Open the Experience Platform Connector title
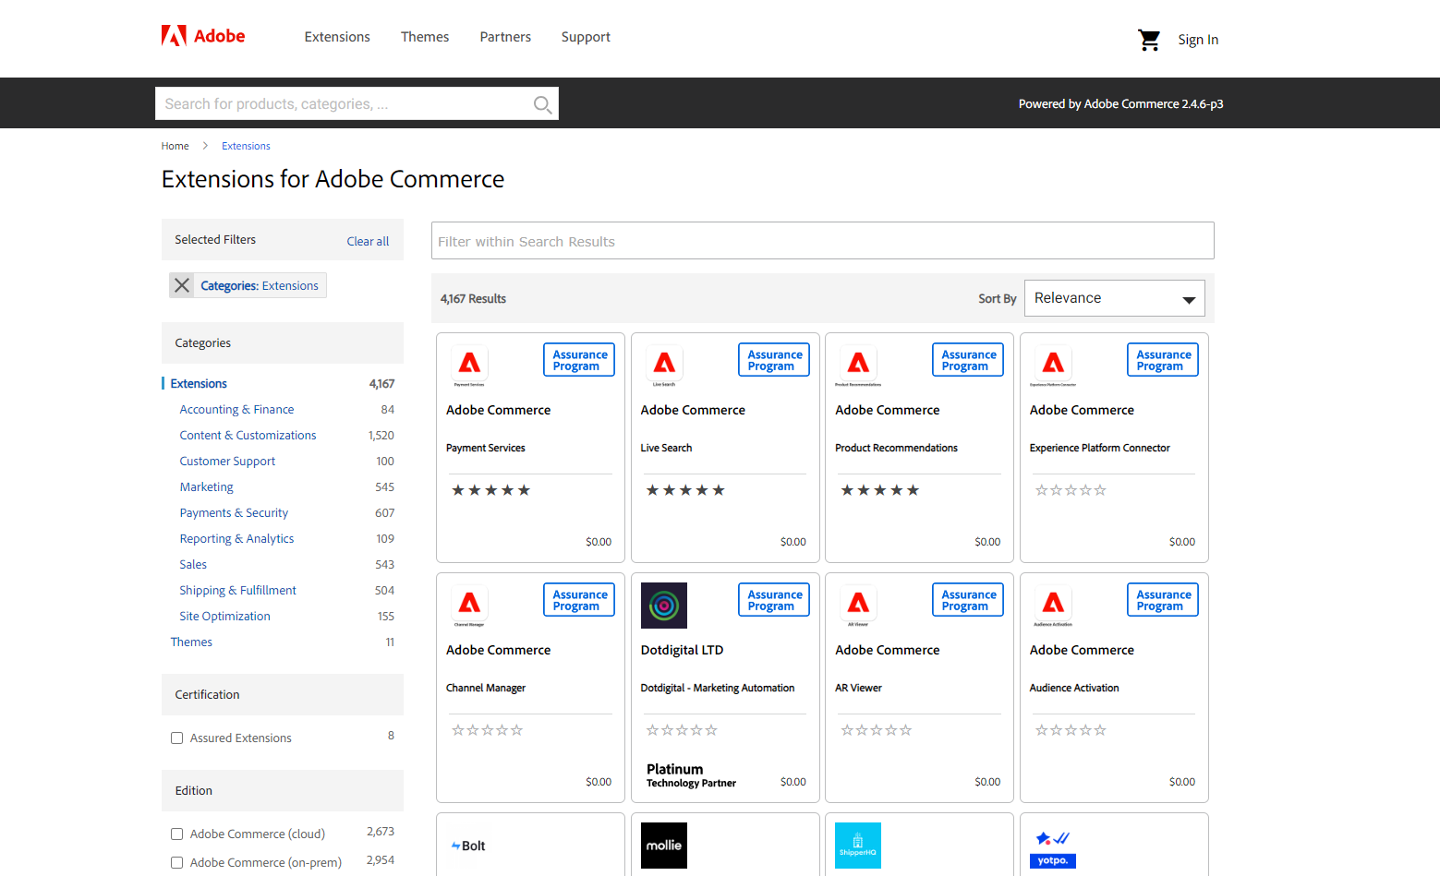The image size is (1440, 876). click(1099, 448)
